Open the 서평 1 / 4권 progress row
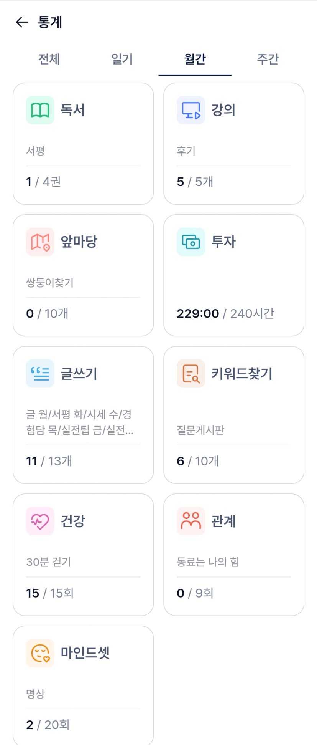 tap(83, 182)
